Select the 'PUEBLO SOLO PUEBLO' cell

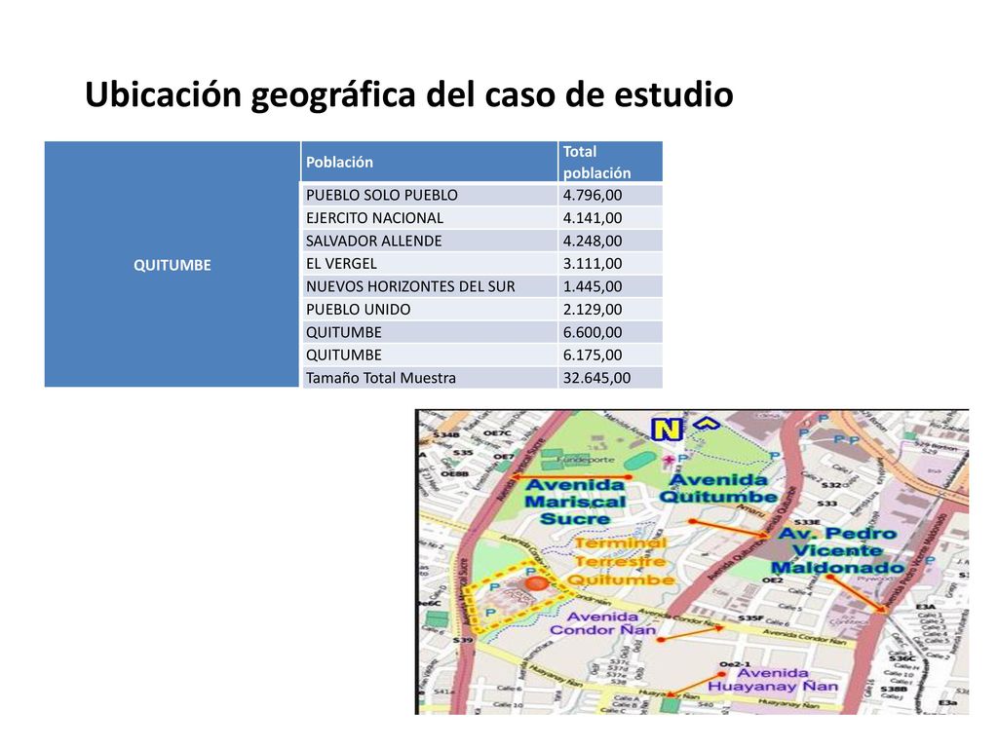430,195
